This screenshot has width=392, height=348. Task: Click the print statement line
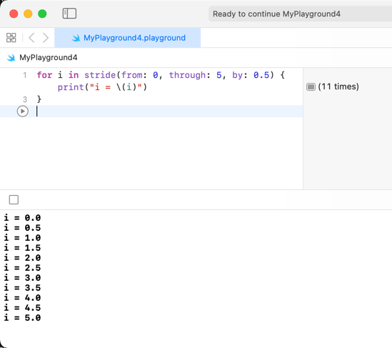click(x=102, y=87)
